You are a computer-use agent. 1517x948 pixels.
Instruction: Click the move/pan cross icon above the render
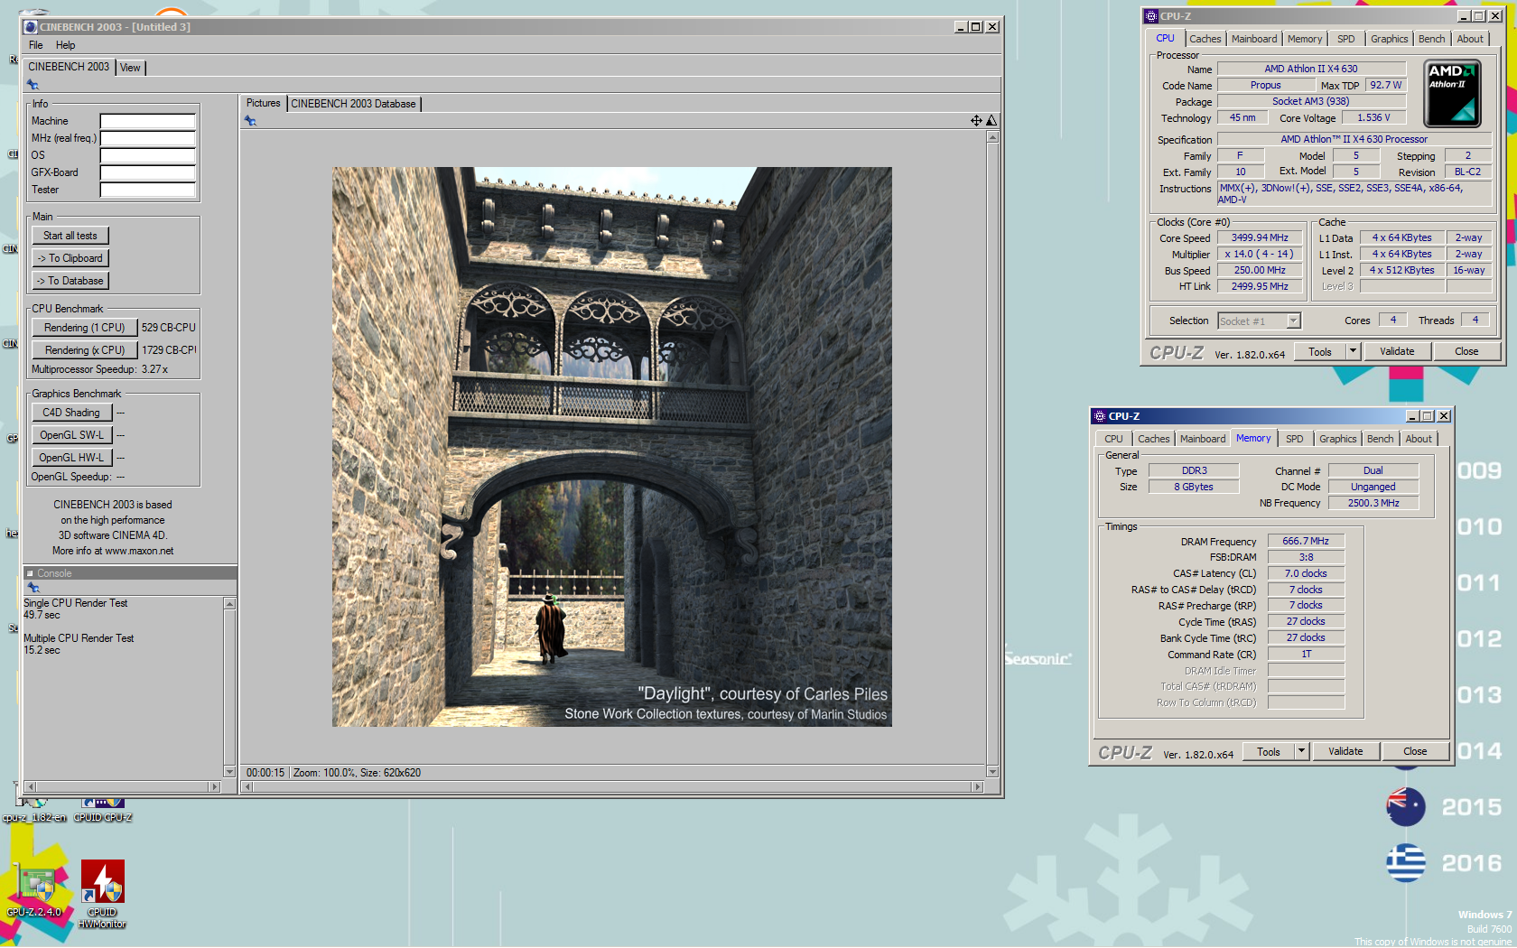tap(976, 121)
